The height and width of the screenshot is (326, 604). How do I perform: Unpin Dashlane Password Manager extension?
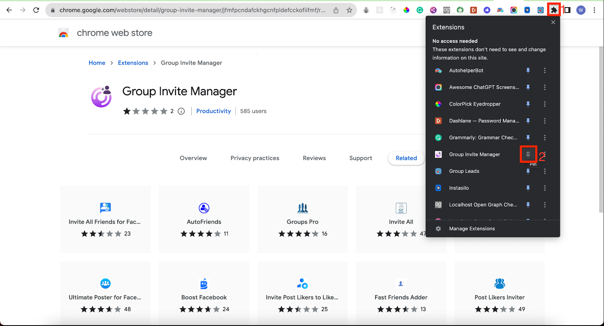pos(528,121)
